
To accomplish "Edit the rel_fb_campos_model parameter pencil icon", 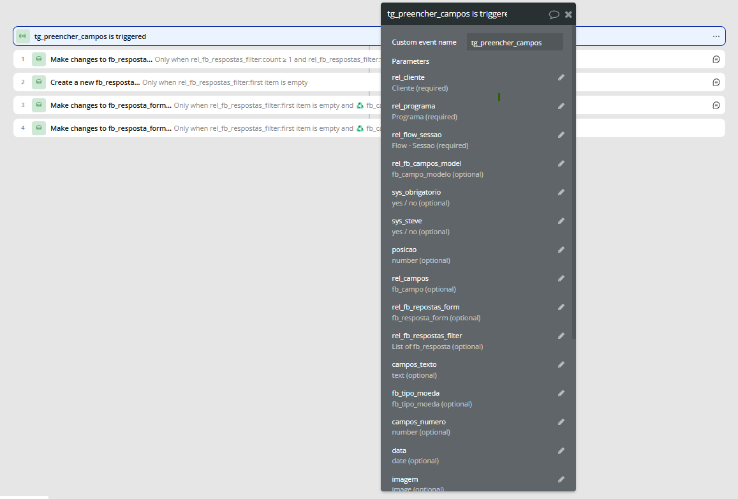I will tap(561, 163).
